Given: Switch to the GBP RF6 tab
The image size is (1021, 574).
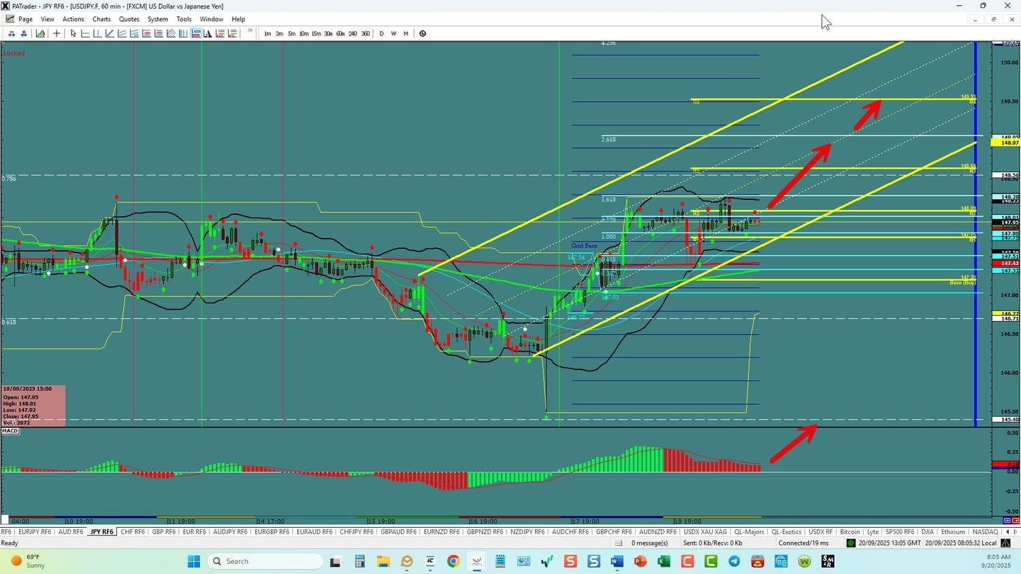Looking at the screenshot, I should pos(163,532).
